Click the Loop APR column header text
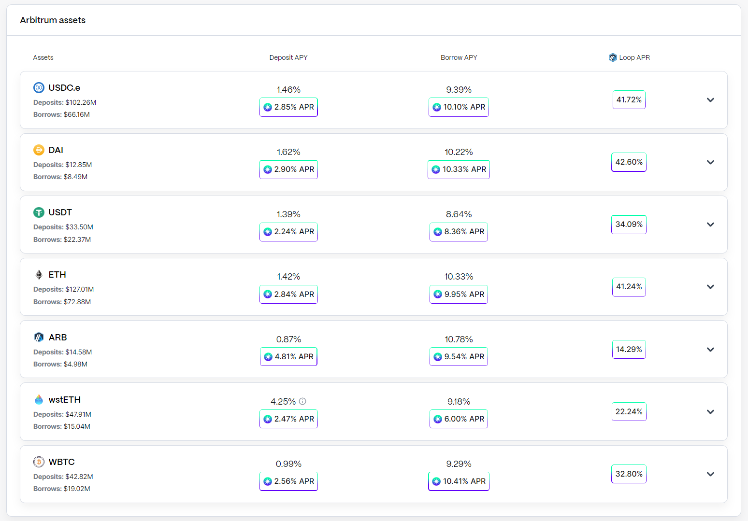The height and width of the screenshot is (521, 748). point(634,57)
